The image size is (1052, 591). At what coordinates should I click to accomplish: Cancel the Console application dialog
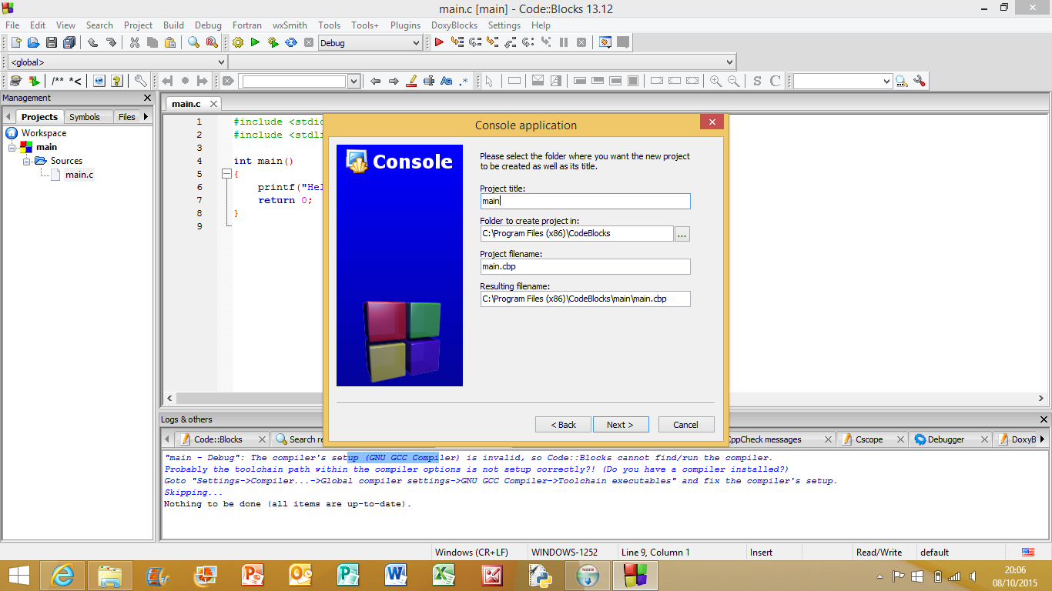click(x=685, y=424)
